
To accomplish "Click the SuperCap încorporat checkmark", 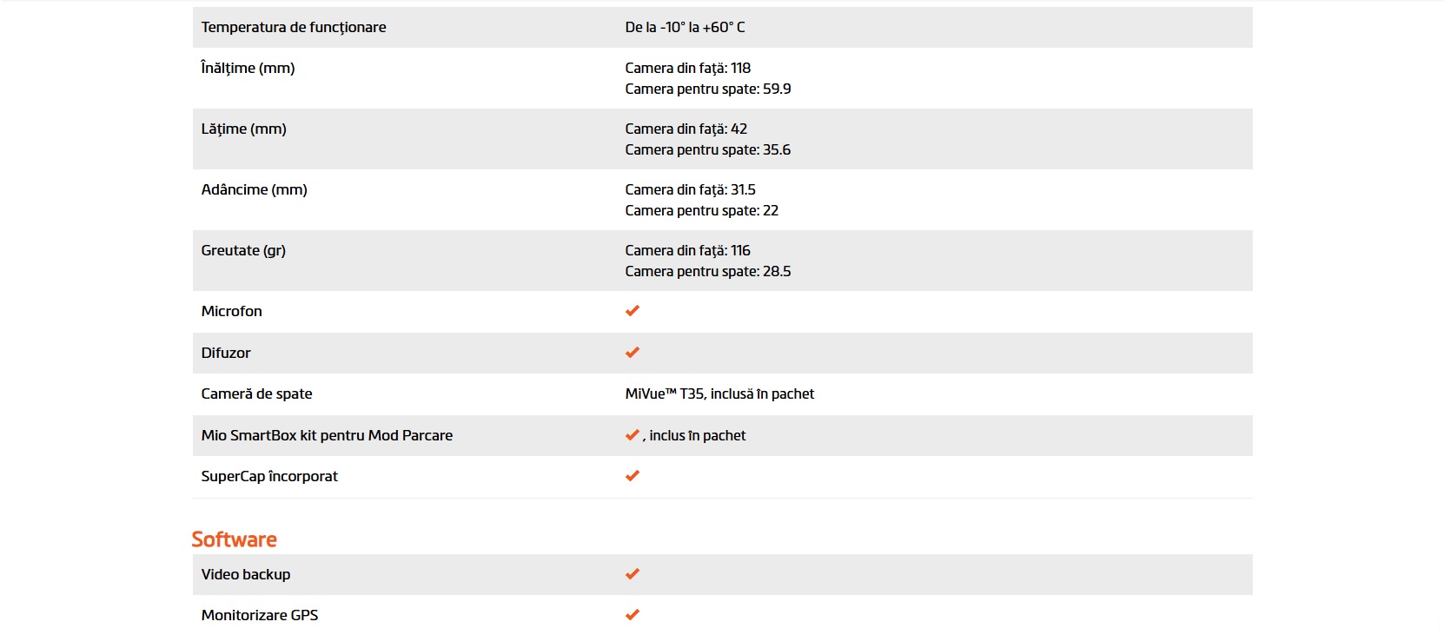I will click(x=633, y=476).
